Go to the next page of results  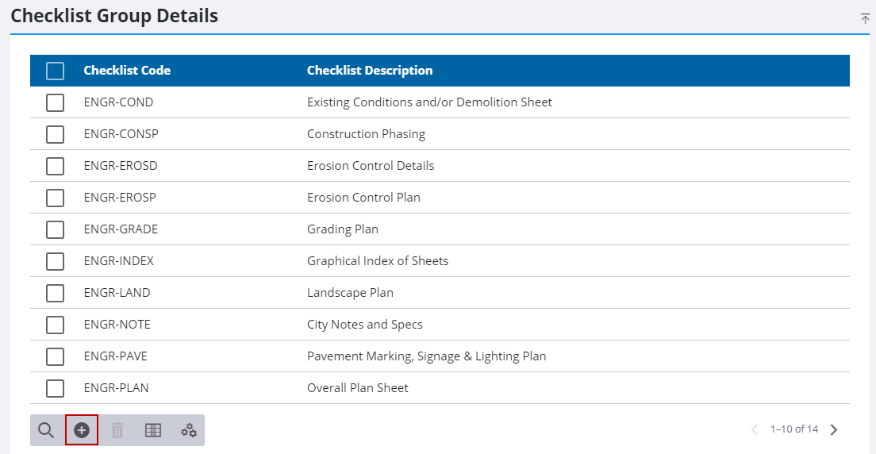(x=834, y=429)
